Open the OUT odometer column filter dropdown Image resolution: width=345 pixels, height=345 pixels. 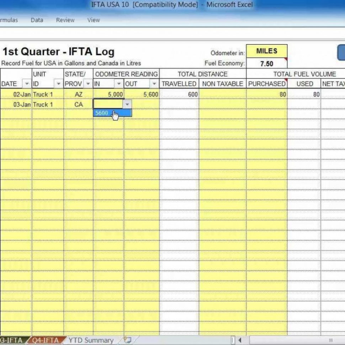[154, 84]
